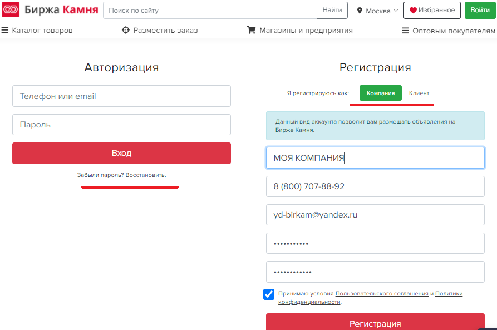
Task: Click the crosshair icon for Разместить заказ
Action: click(x=126, y=30)
